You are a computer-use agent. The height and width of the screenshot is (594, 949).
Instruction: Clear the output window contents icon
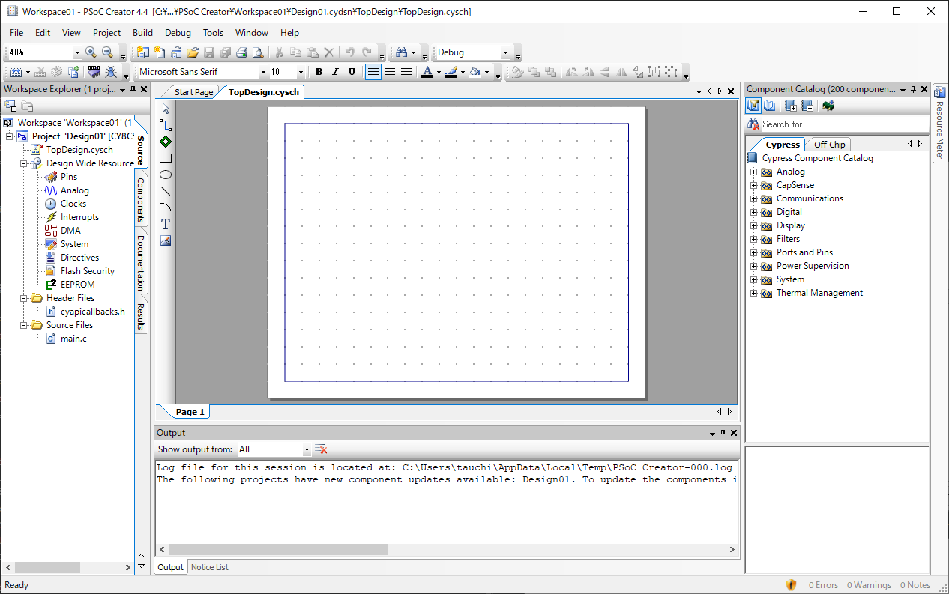click(321, 449)
